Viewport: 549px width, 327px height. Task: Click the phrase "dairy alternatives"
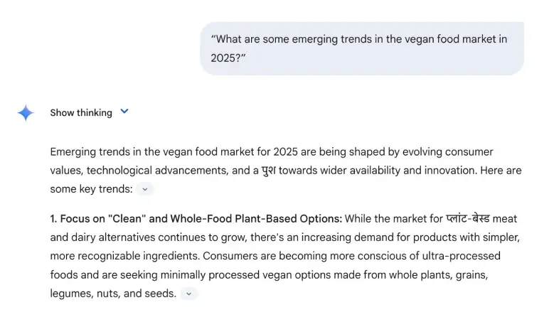pos(118,237)
